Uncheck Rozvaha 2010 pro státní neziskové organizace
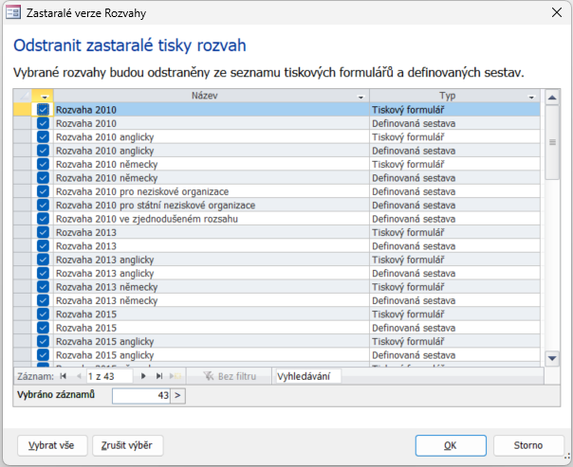The height and width of the screenshot is (467, 573). click(43, 205)
